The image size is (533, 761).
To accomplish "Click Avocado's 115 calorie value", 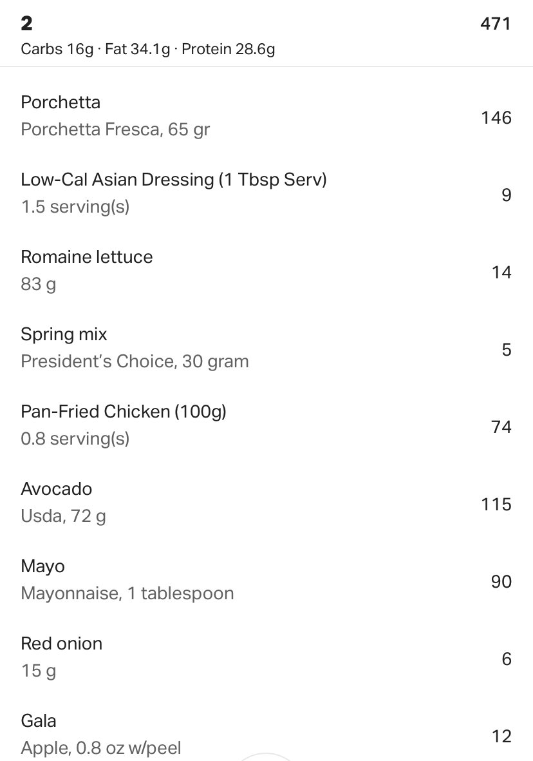I will click(496, 505).
